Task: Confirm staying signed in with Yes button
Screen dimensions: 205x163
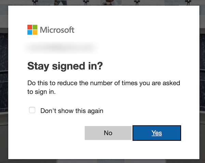Action: tap(157, 133)
